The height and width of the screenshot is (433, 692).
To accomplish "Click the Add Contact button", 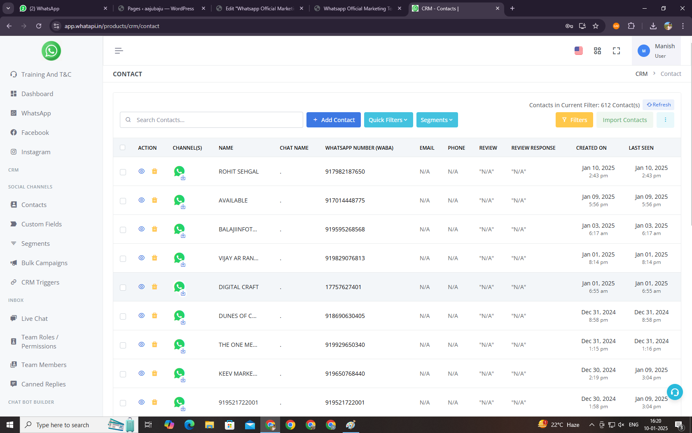I will (x=334, y=120).
